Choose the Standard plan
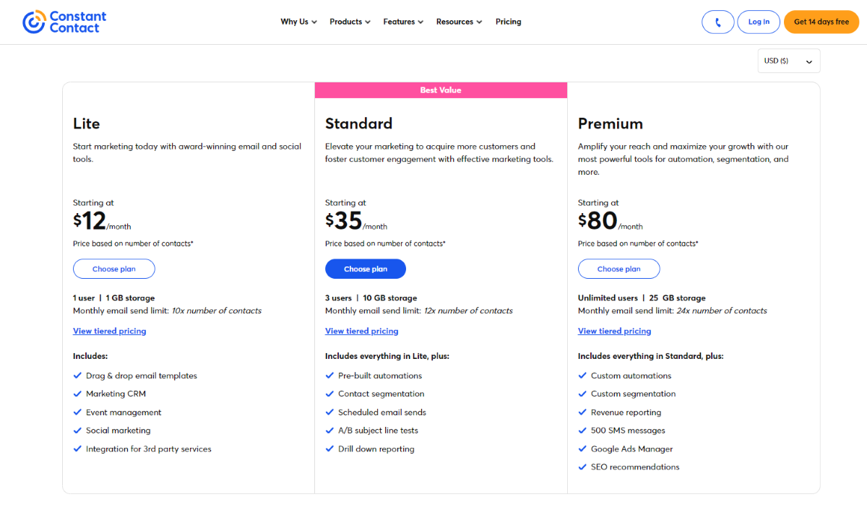Image resolution: width=867 pixels, height=507 pixels. [366, 269]
